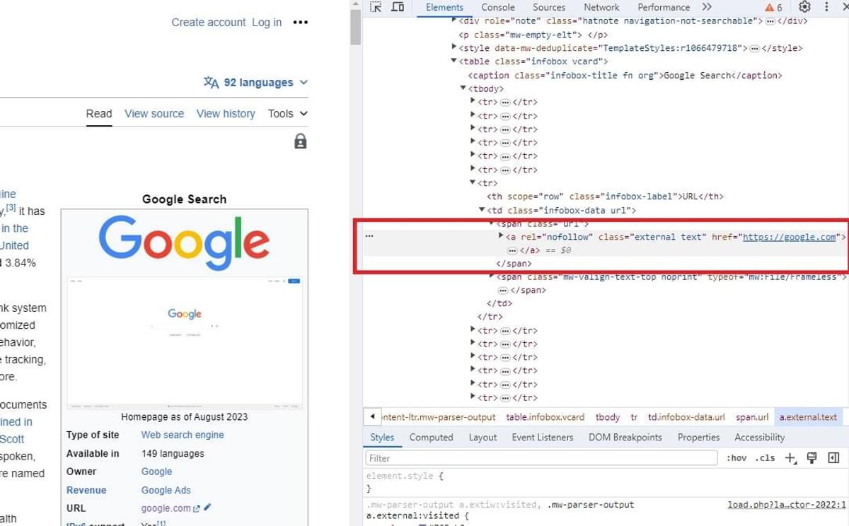Expand the div hatnote node
The width and height of the screenshot is (849, 526).
(x=454, y=21)
